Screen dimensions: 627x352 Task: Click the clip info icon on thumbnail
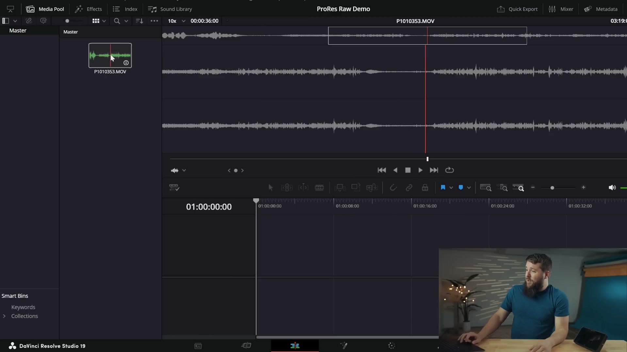(126, 63)
